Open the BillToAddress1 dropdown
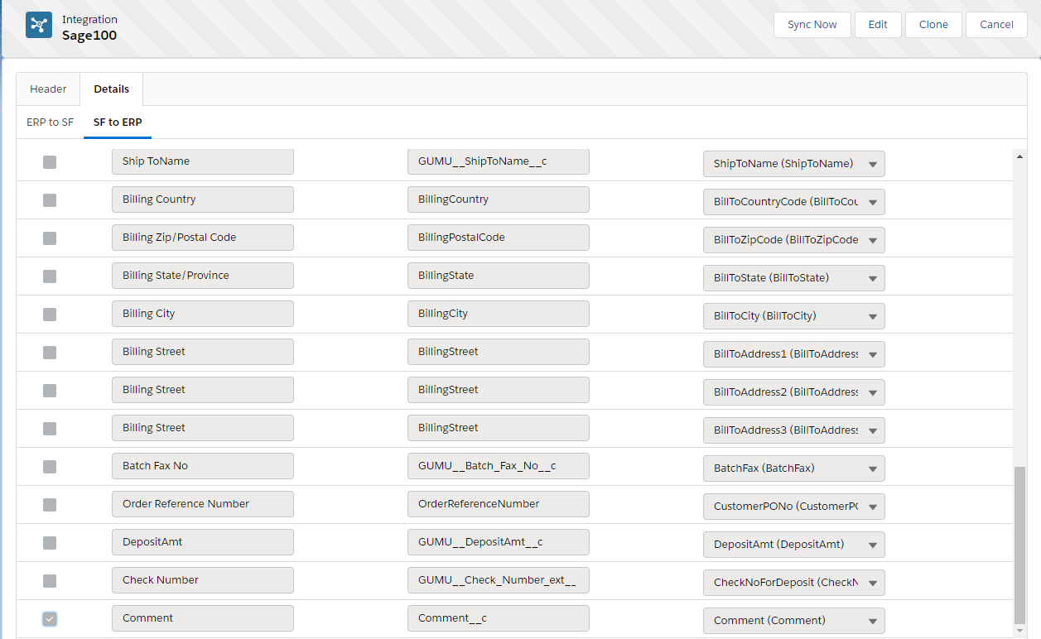Viewport: 1041px width, 639px height. (793, 354)
